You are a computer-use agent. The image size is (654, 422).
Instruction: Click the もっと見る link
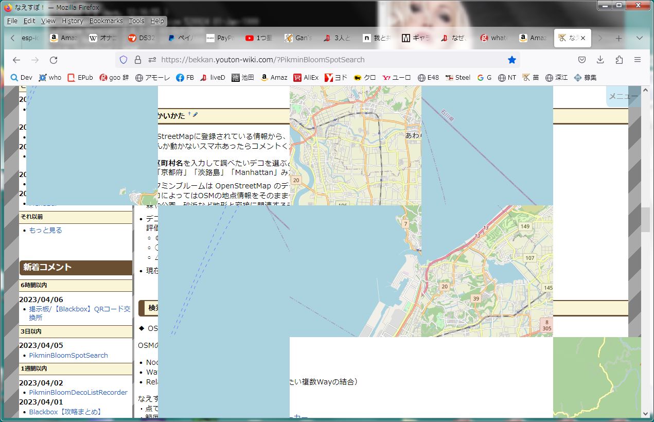45,230
